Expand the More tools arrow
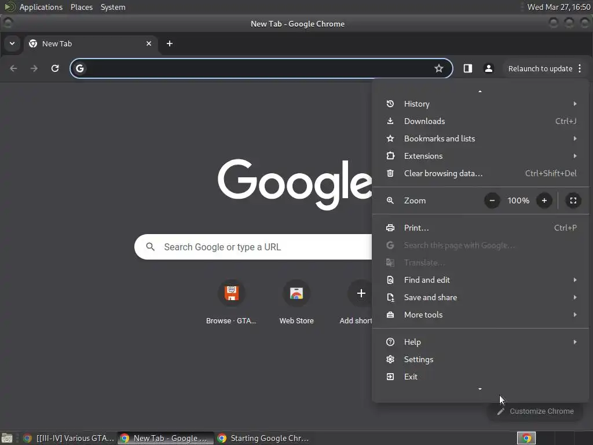Image resolution: width=593 pixels, height=445 pixels. [x=575, y=315]
